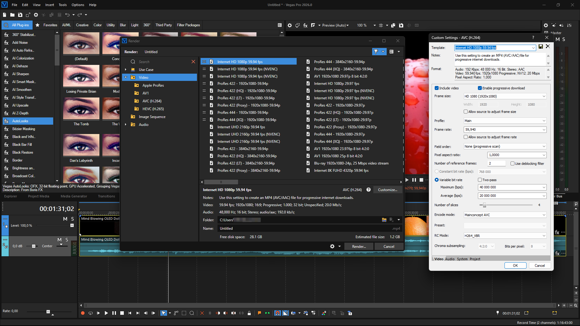Open the RC Mode dropdown

505,236
